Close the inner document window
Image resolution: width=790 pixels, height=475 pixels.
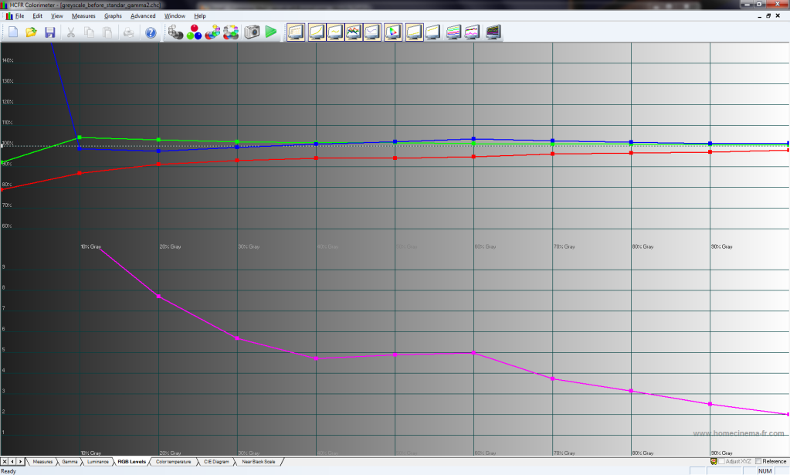tap(778, 16)
